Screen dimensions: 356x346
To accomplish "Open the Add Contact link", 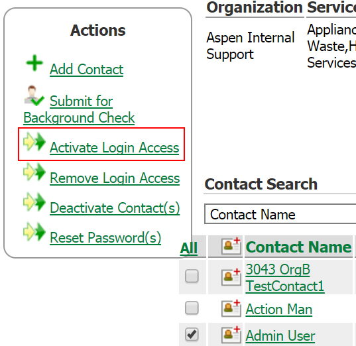I will [x=86, y=69].
